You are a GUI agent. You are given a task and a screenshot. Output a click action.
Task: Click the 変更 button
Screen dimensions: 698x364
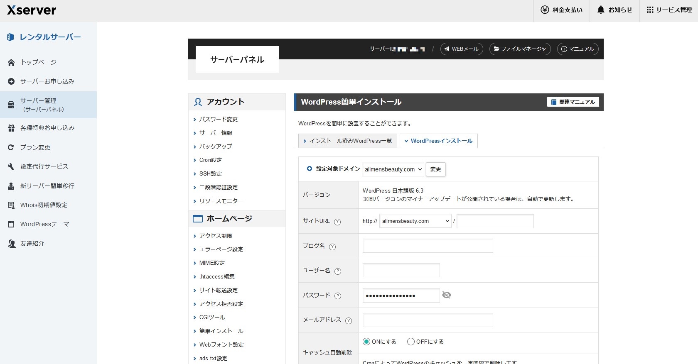(436, 169)
